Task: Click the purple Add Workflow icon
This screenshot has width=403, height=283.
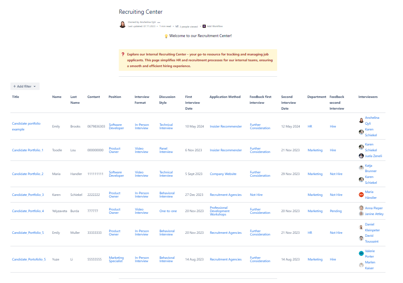Action: [204, 26]
